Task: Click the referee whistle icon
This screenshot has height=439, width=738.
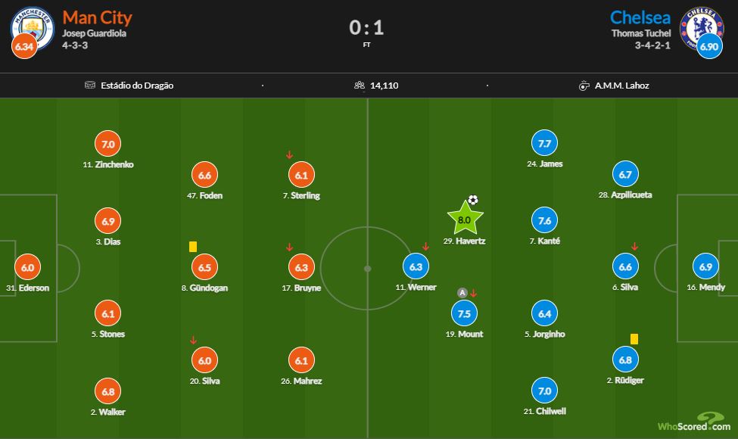Action: tap(584, 86)
